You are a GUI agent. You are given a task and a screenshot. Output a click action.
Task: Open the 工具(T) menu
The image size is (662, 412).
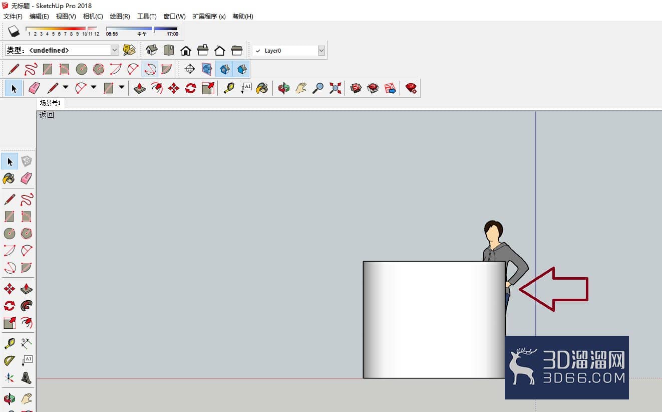147,17
